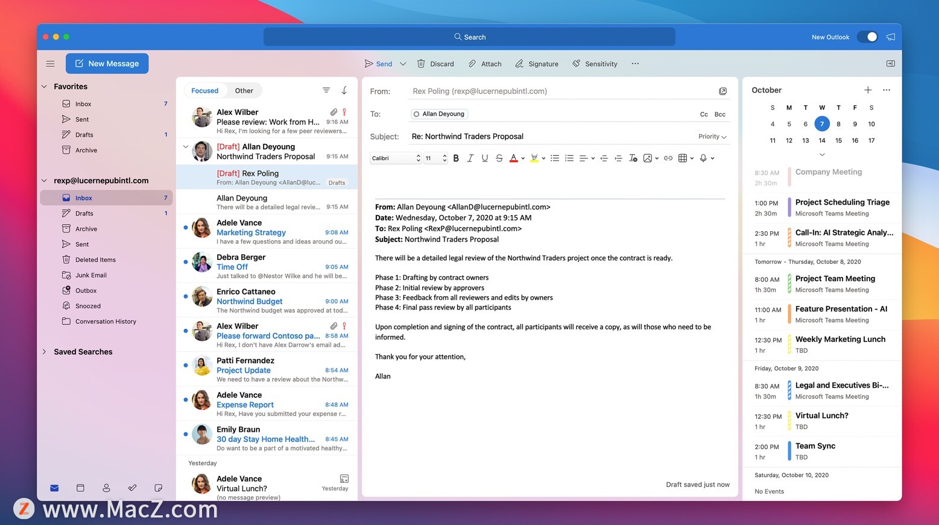Open Send options dropdown arrow
The image size is (939, 525).
[403, 64]
